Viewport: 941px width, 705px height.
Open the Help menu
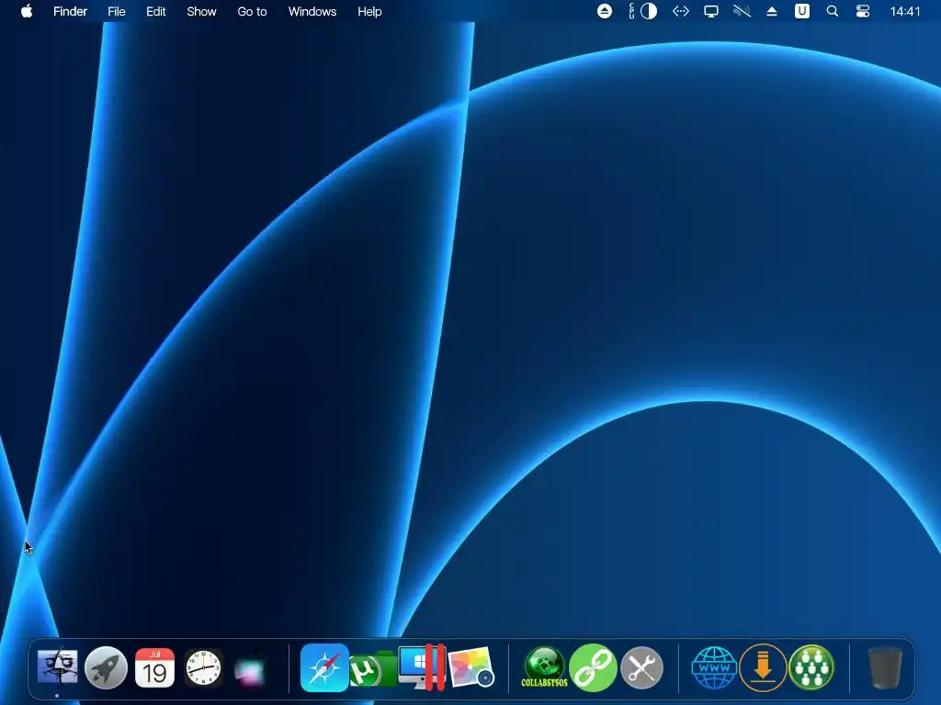click(x=369, y=11)
